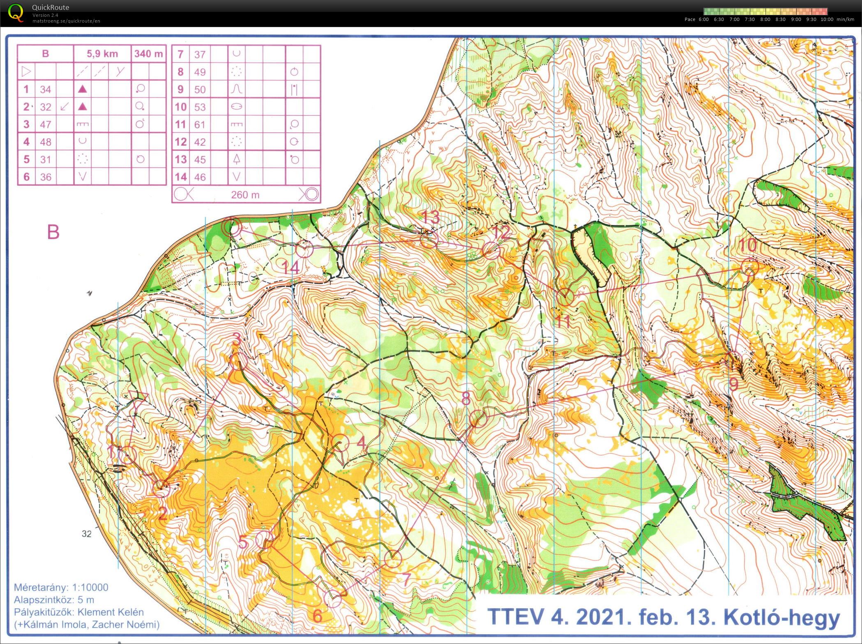Image resolution: width=862 pixels, height=644 pixels.
Task: Select control circle 5 on the map
Action: point(264,539)
